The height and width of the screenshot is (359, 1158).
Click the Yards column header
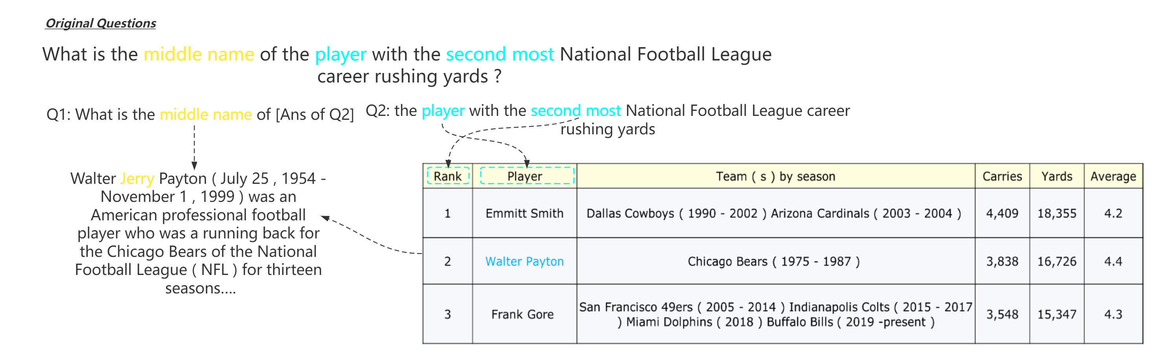1057,176
